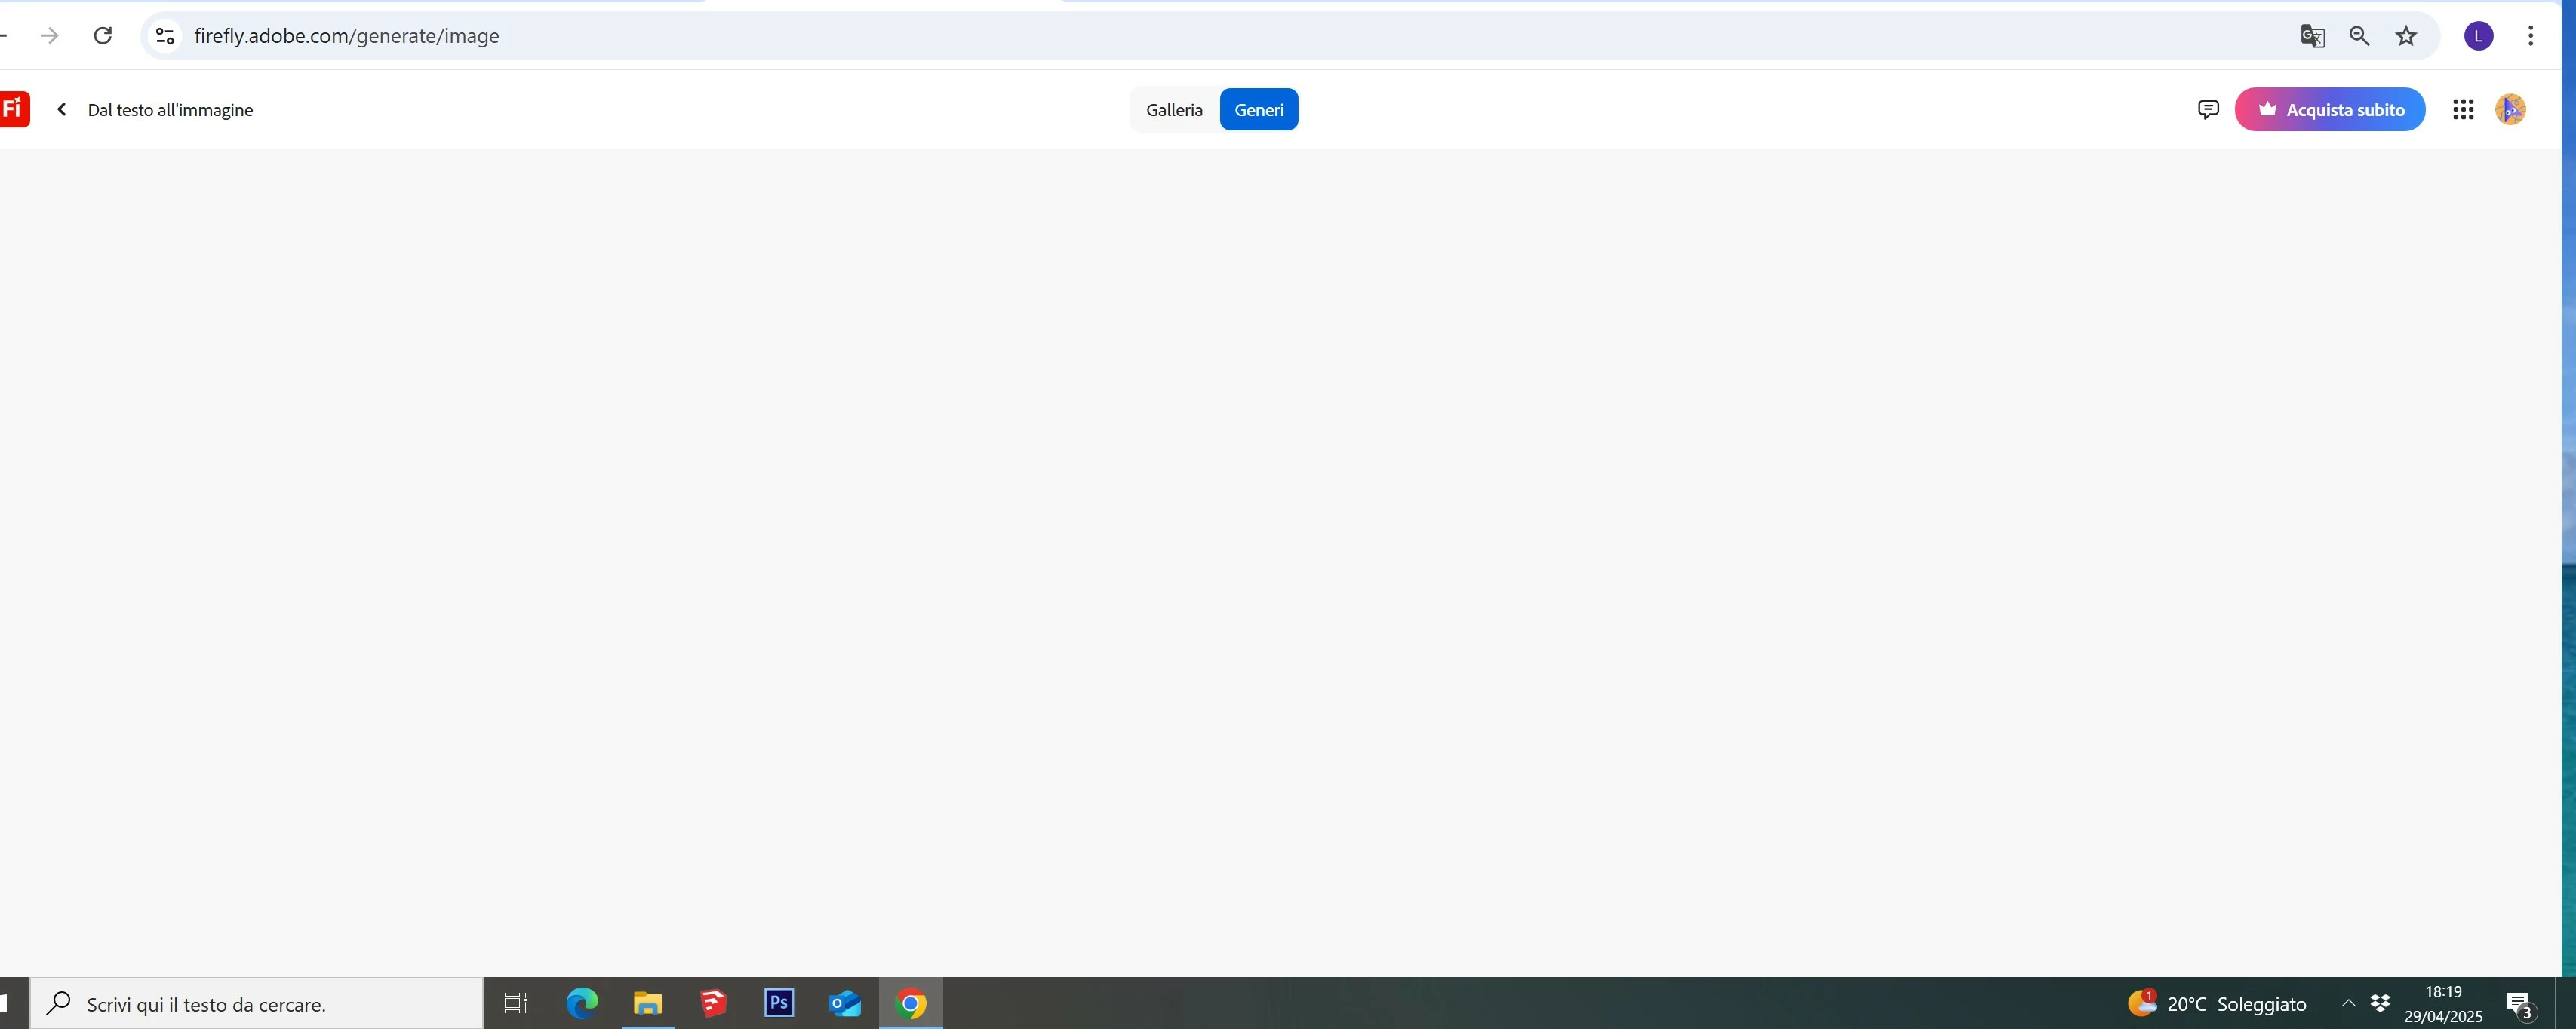Screen dimensions: 2576x1029
Task: Select the Generi tab
Action: click(x=1258, y=110)
